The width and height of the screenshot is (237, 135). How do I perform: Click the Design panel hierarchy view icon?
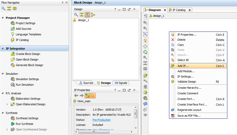coord(93,15)
